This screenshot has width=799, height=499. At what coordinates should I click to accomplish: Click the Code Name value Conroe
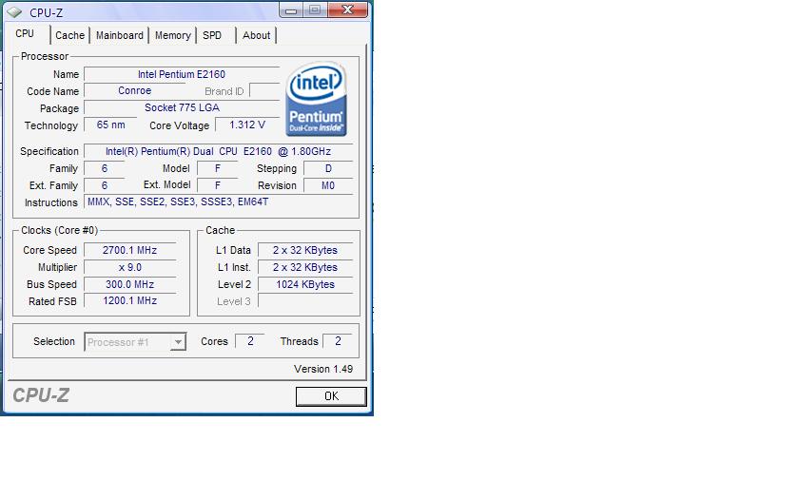134,90
